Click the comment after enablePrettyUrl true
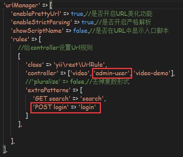Viewport: 183px width, 157px height. (x=119, y=14)
